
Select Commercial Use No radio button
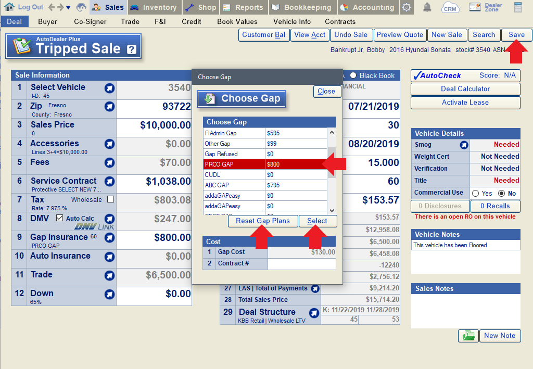click(x=501, y=193)
